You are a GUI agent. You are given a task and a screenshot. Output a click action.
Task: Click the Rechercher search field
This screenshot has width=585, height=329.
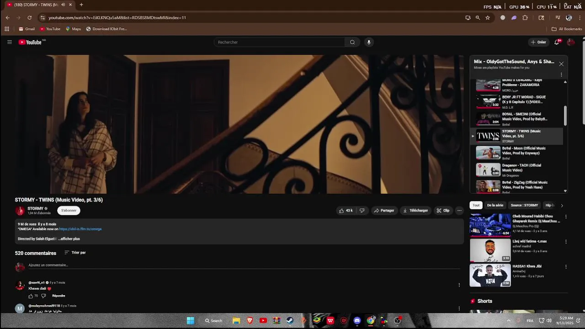point(279,42)
